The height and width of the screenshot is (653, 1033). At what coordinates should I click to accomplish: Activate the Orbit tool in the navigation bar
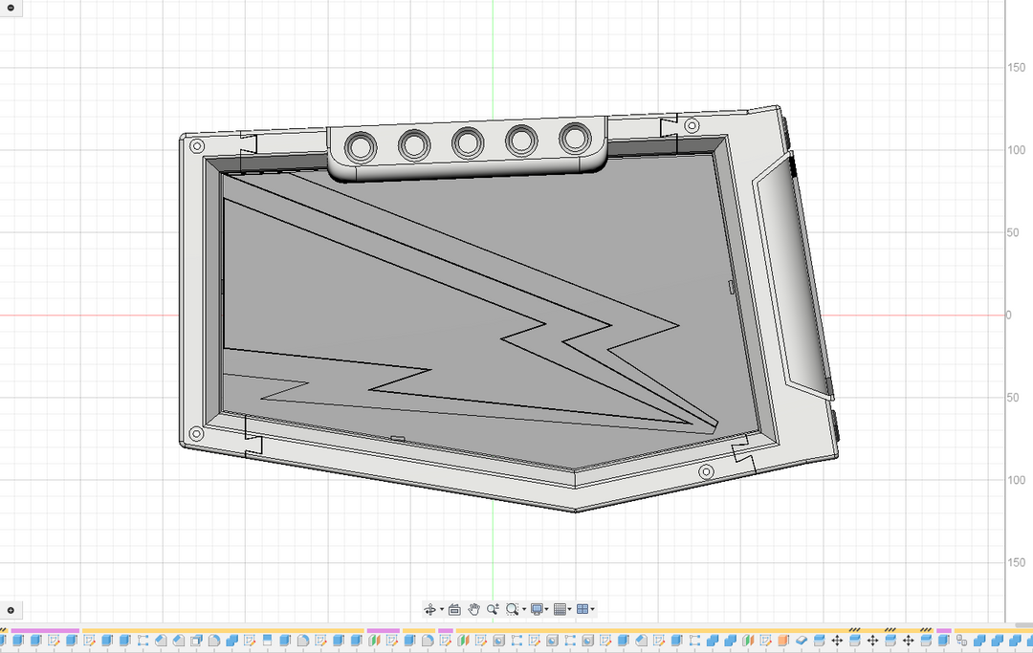coord(429,609)
